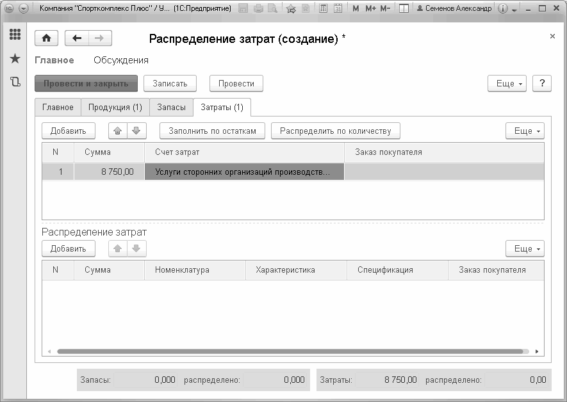This screenshot has width=567, height=402.
Task: Select cell 8 750,00 in costs row
Action: point(109,172)
